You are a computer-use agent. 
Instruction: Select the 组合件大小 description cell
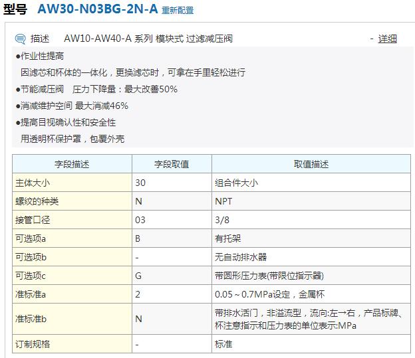311,183
